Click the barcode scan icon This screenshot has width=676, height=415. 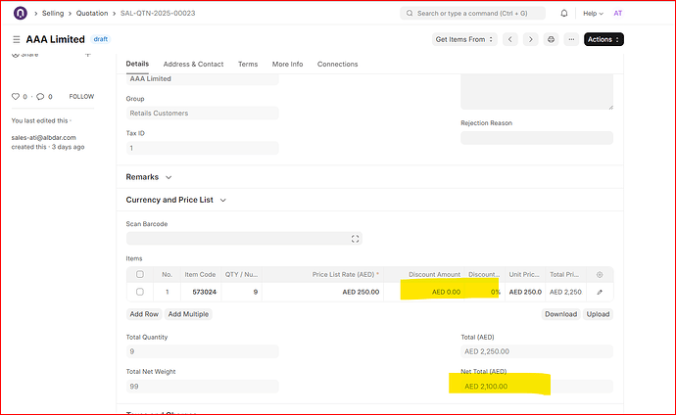tap(356, 238)
